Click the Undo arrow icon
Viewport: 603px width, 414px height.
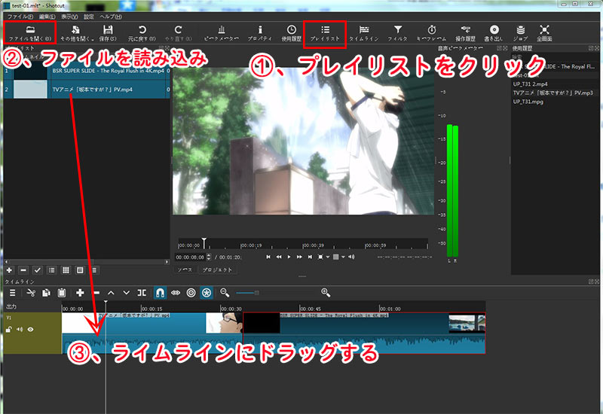point(142,29)
